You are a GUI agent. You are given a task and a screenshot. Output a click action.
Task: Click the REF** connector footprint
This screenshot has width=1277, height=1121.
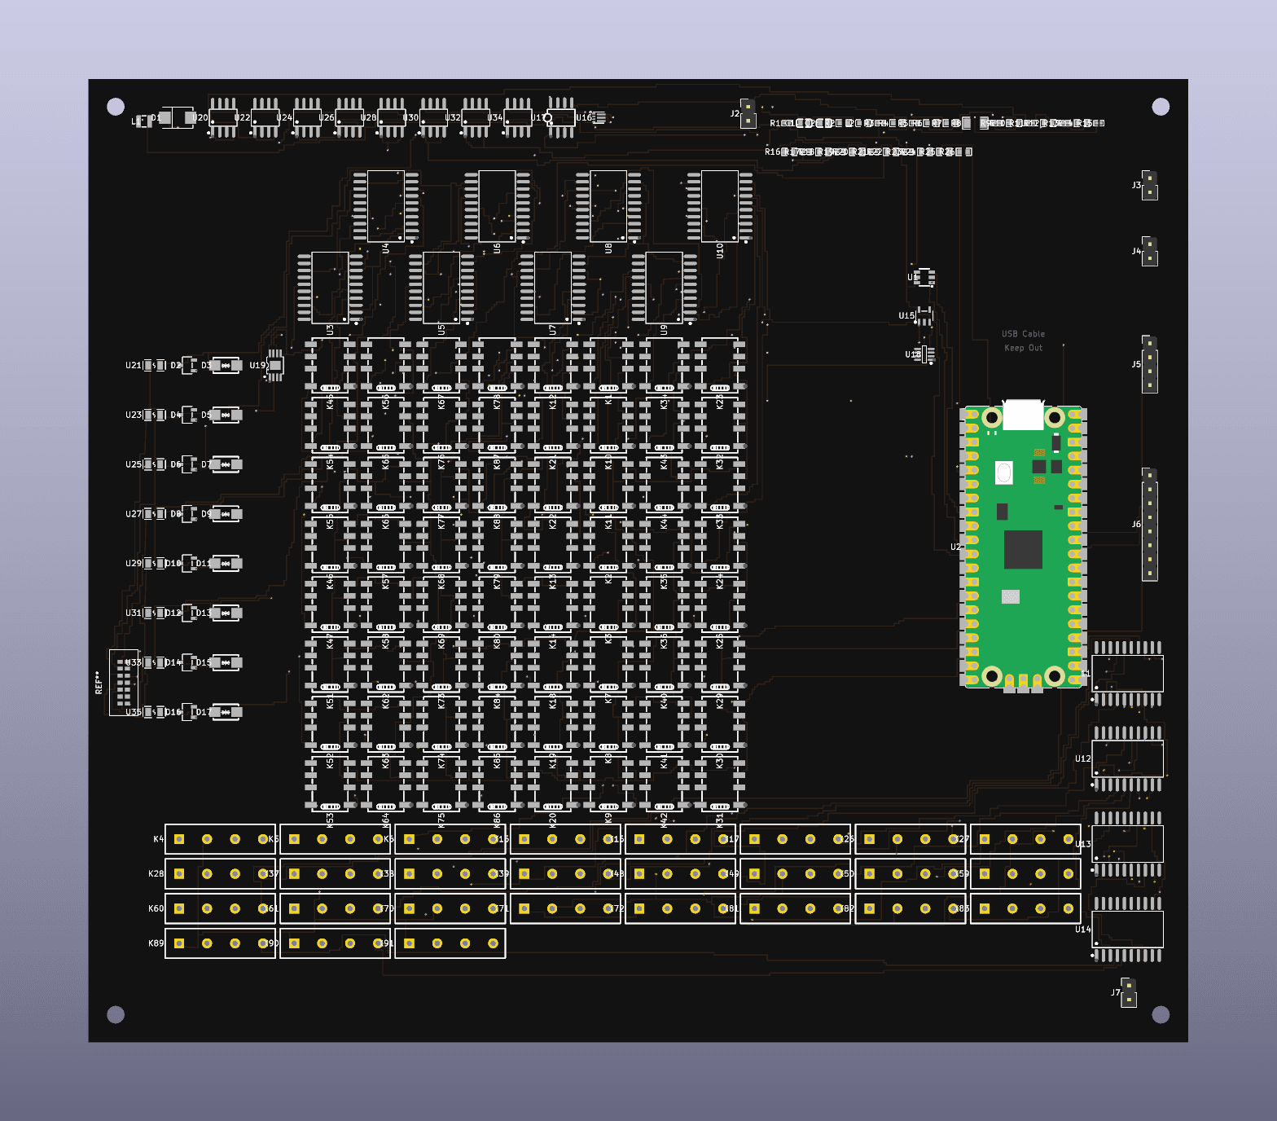[124, 683]
